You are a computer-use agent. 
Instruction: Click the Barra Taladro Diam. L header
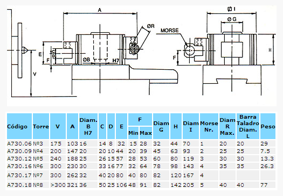tap(248, 126)
